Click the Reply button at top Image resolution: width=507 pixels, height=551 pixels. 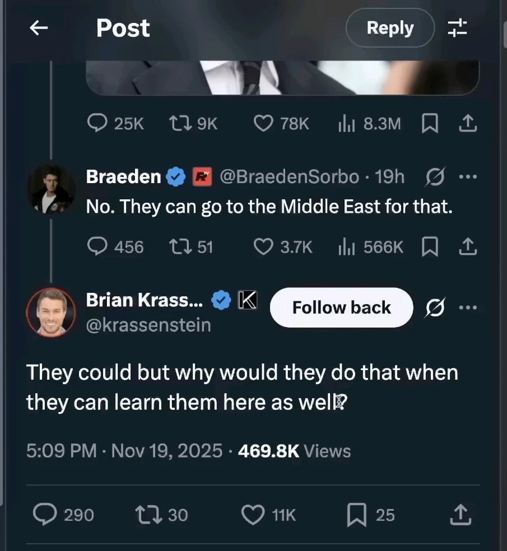point(390,28)
